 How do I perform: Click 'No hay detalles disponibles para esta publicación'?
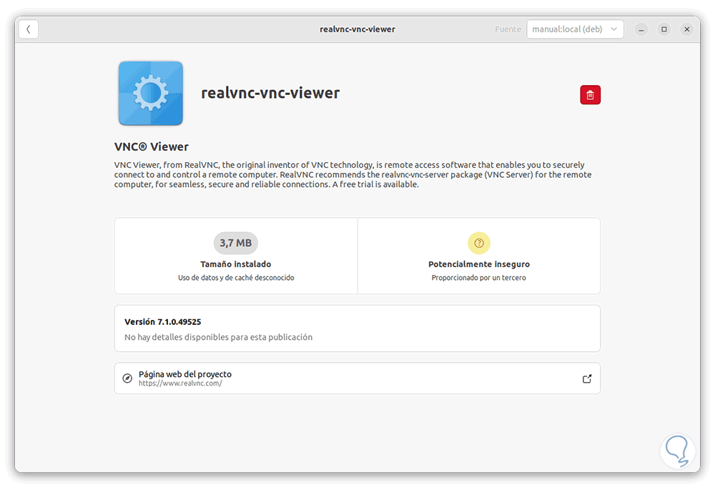(218, 337)
